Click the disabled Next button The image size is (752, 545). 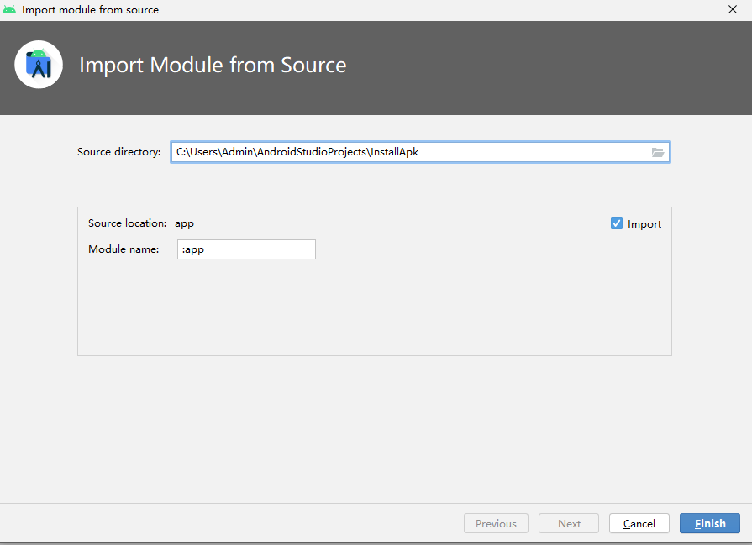[x=569, y=523]
